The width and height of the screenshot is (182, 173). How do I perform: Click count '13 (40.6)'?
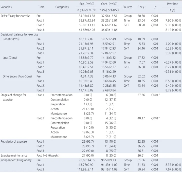pyautogui.click(x=110, y=141)
